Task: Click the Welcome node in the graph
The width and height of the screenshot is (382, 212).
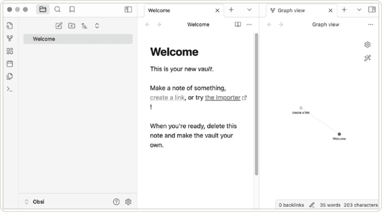Action: pos(339,134)
